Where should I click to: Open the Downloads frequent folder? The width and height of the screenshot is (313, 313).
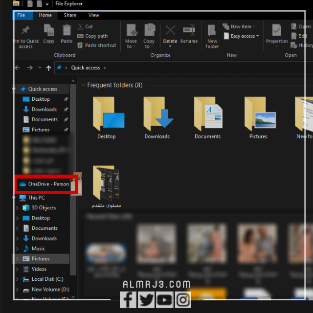(158, 118)
